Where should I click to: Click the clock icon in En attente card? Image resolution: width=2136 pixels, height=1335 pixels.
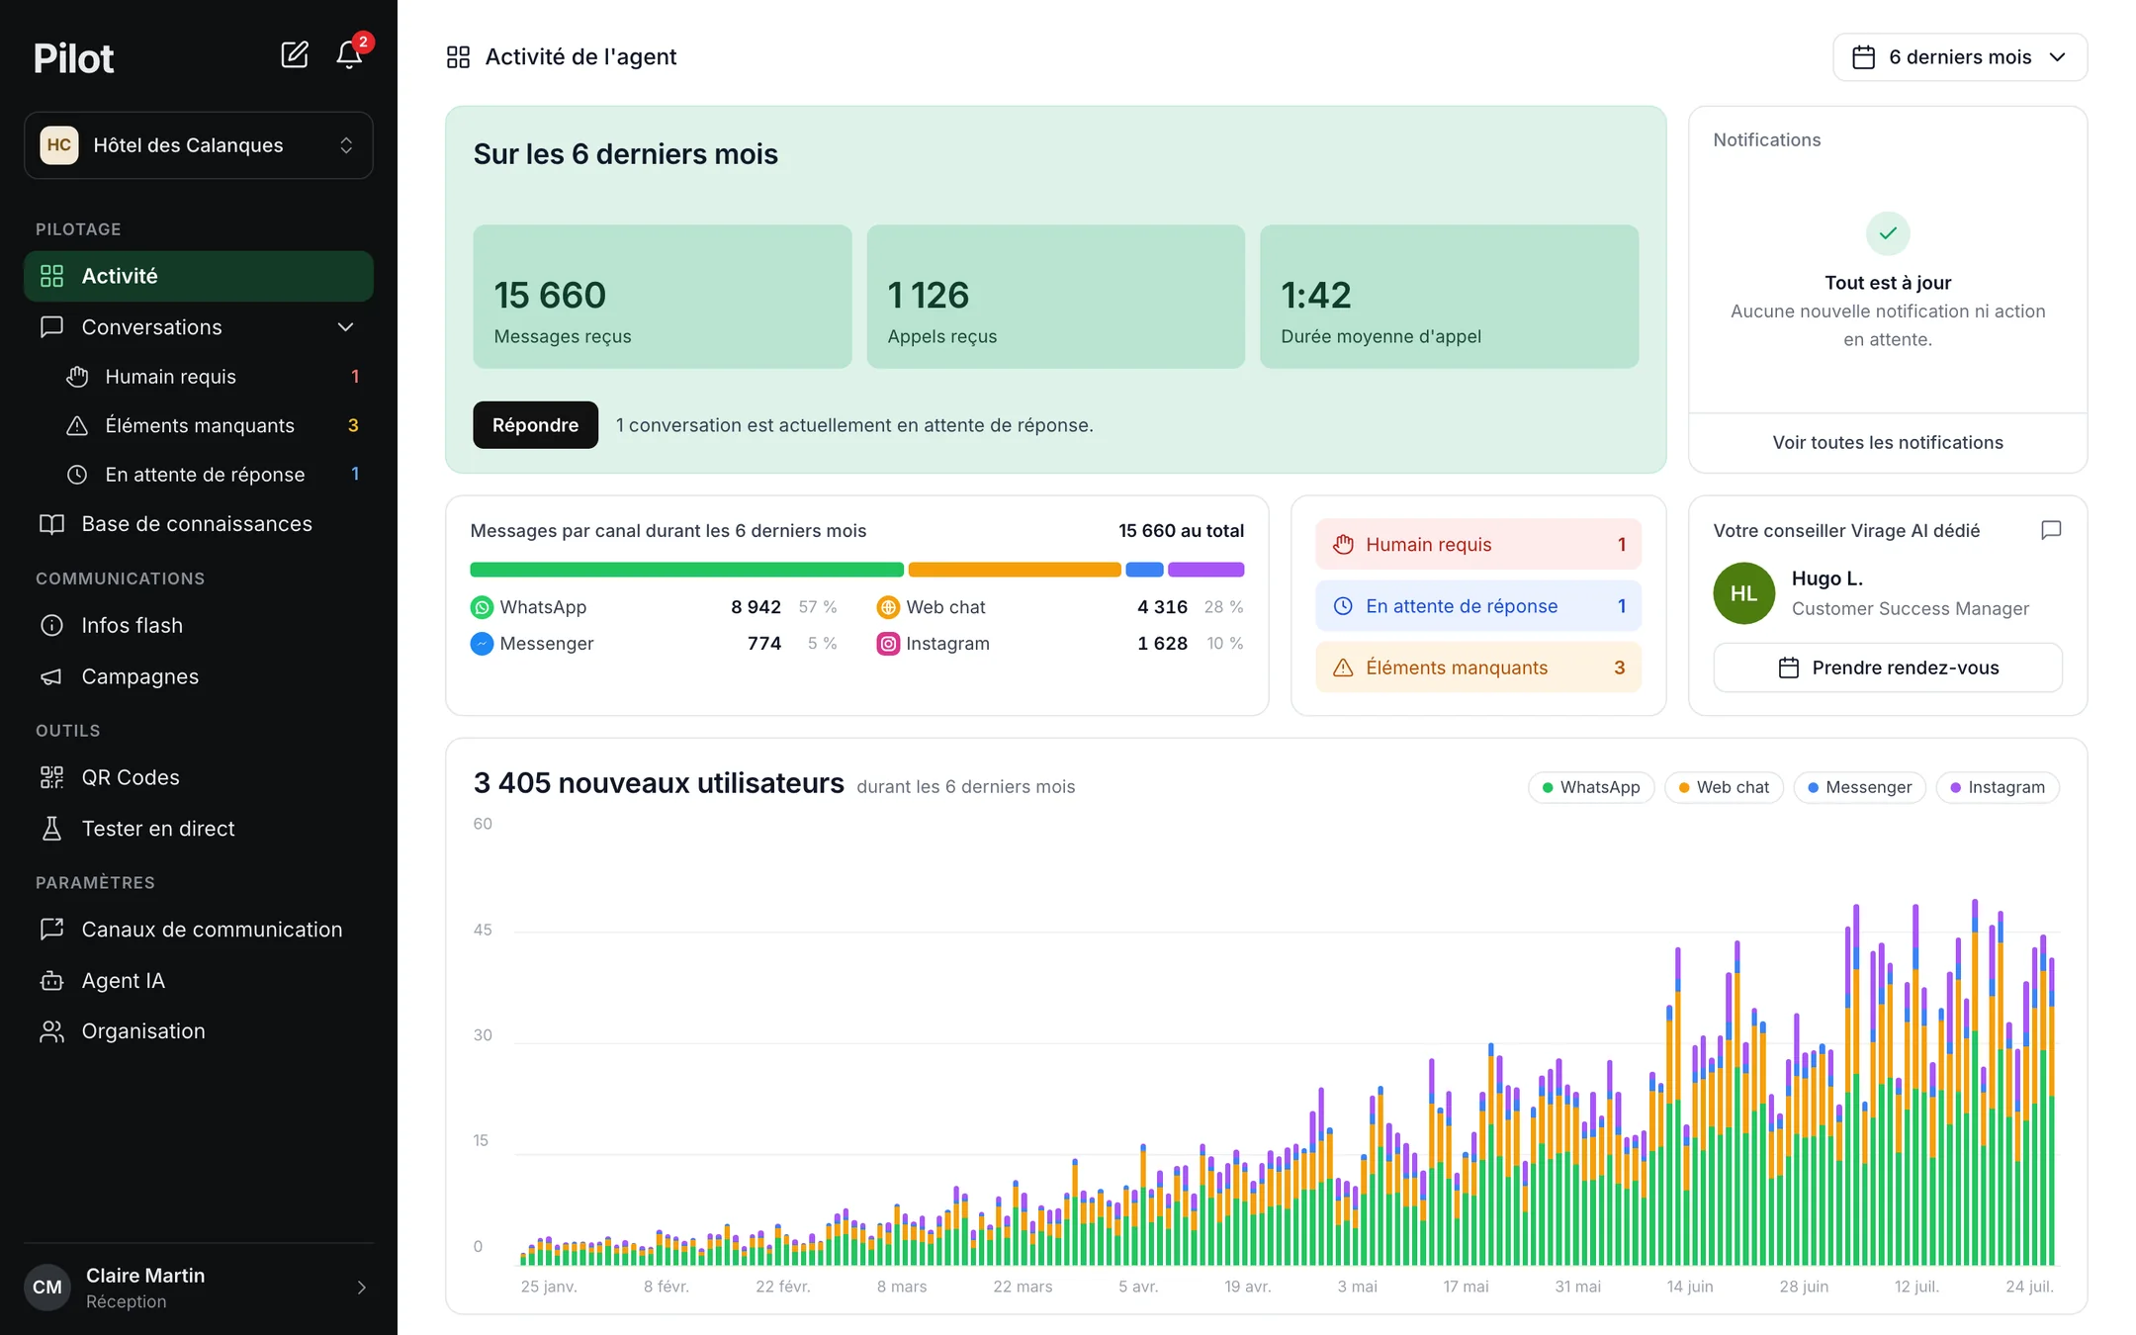click(x=1343, y=606)
